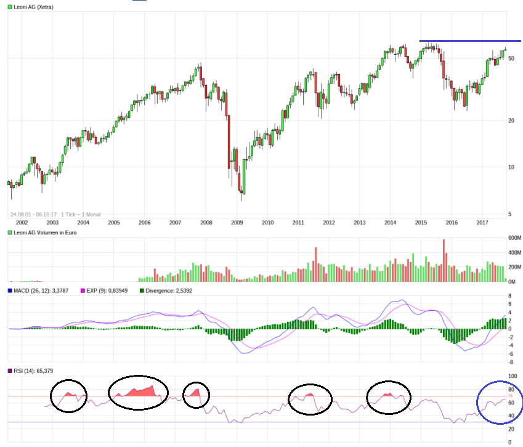Image resolution: width=523 pixels, height=447 pixels.
Task: Click the 600M volume axis label
Action: tap(514, 238)
